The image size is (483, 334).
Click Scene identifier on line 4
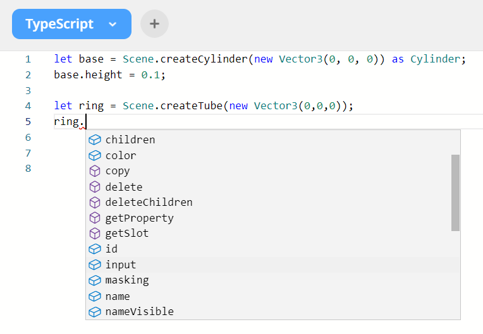click(x=138, y=106)
